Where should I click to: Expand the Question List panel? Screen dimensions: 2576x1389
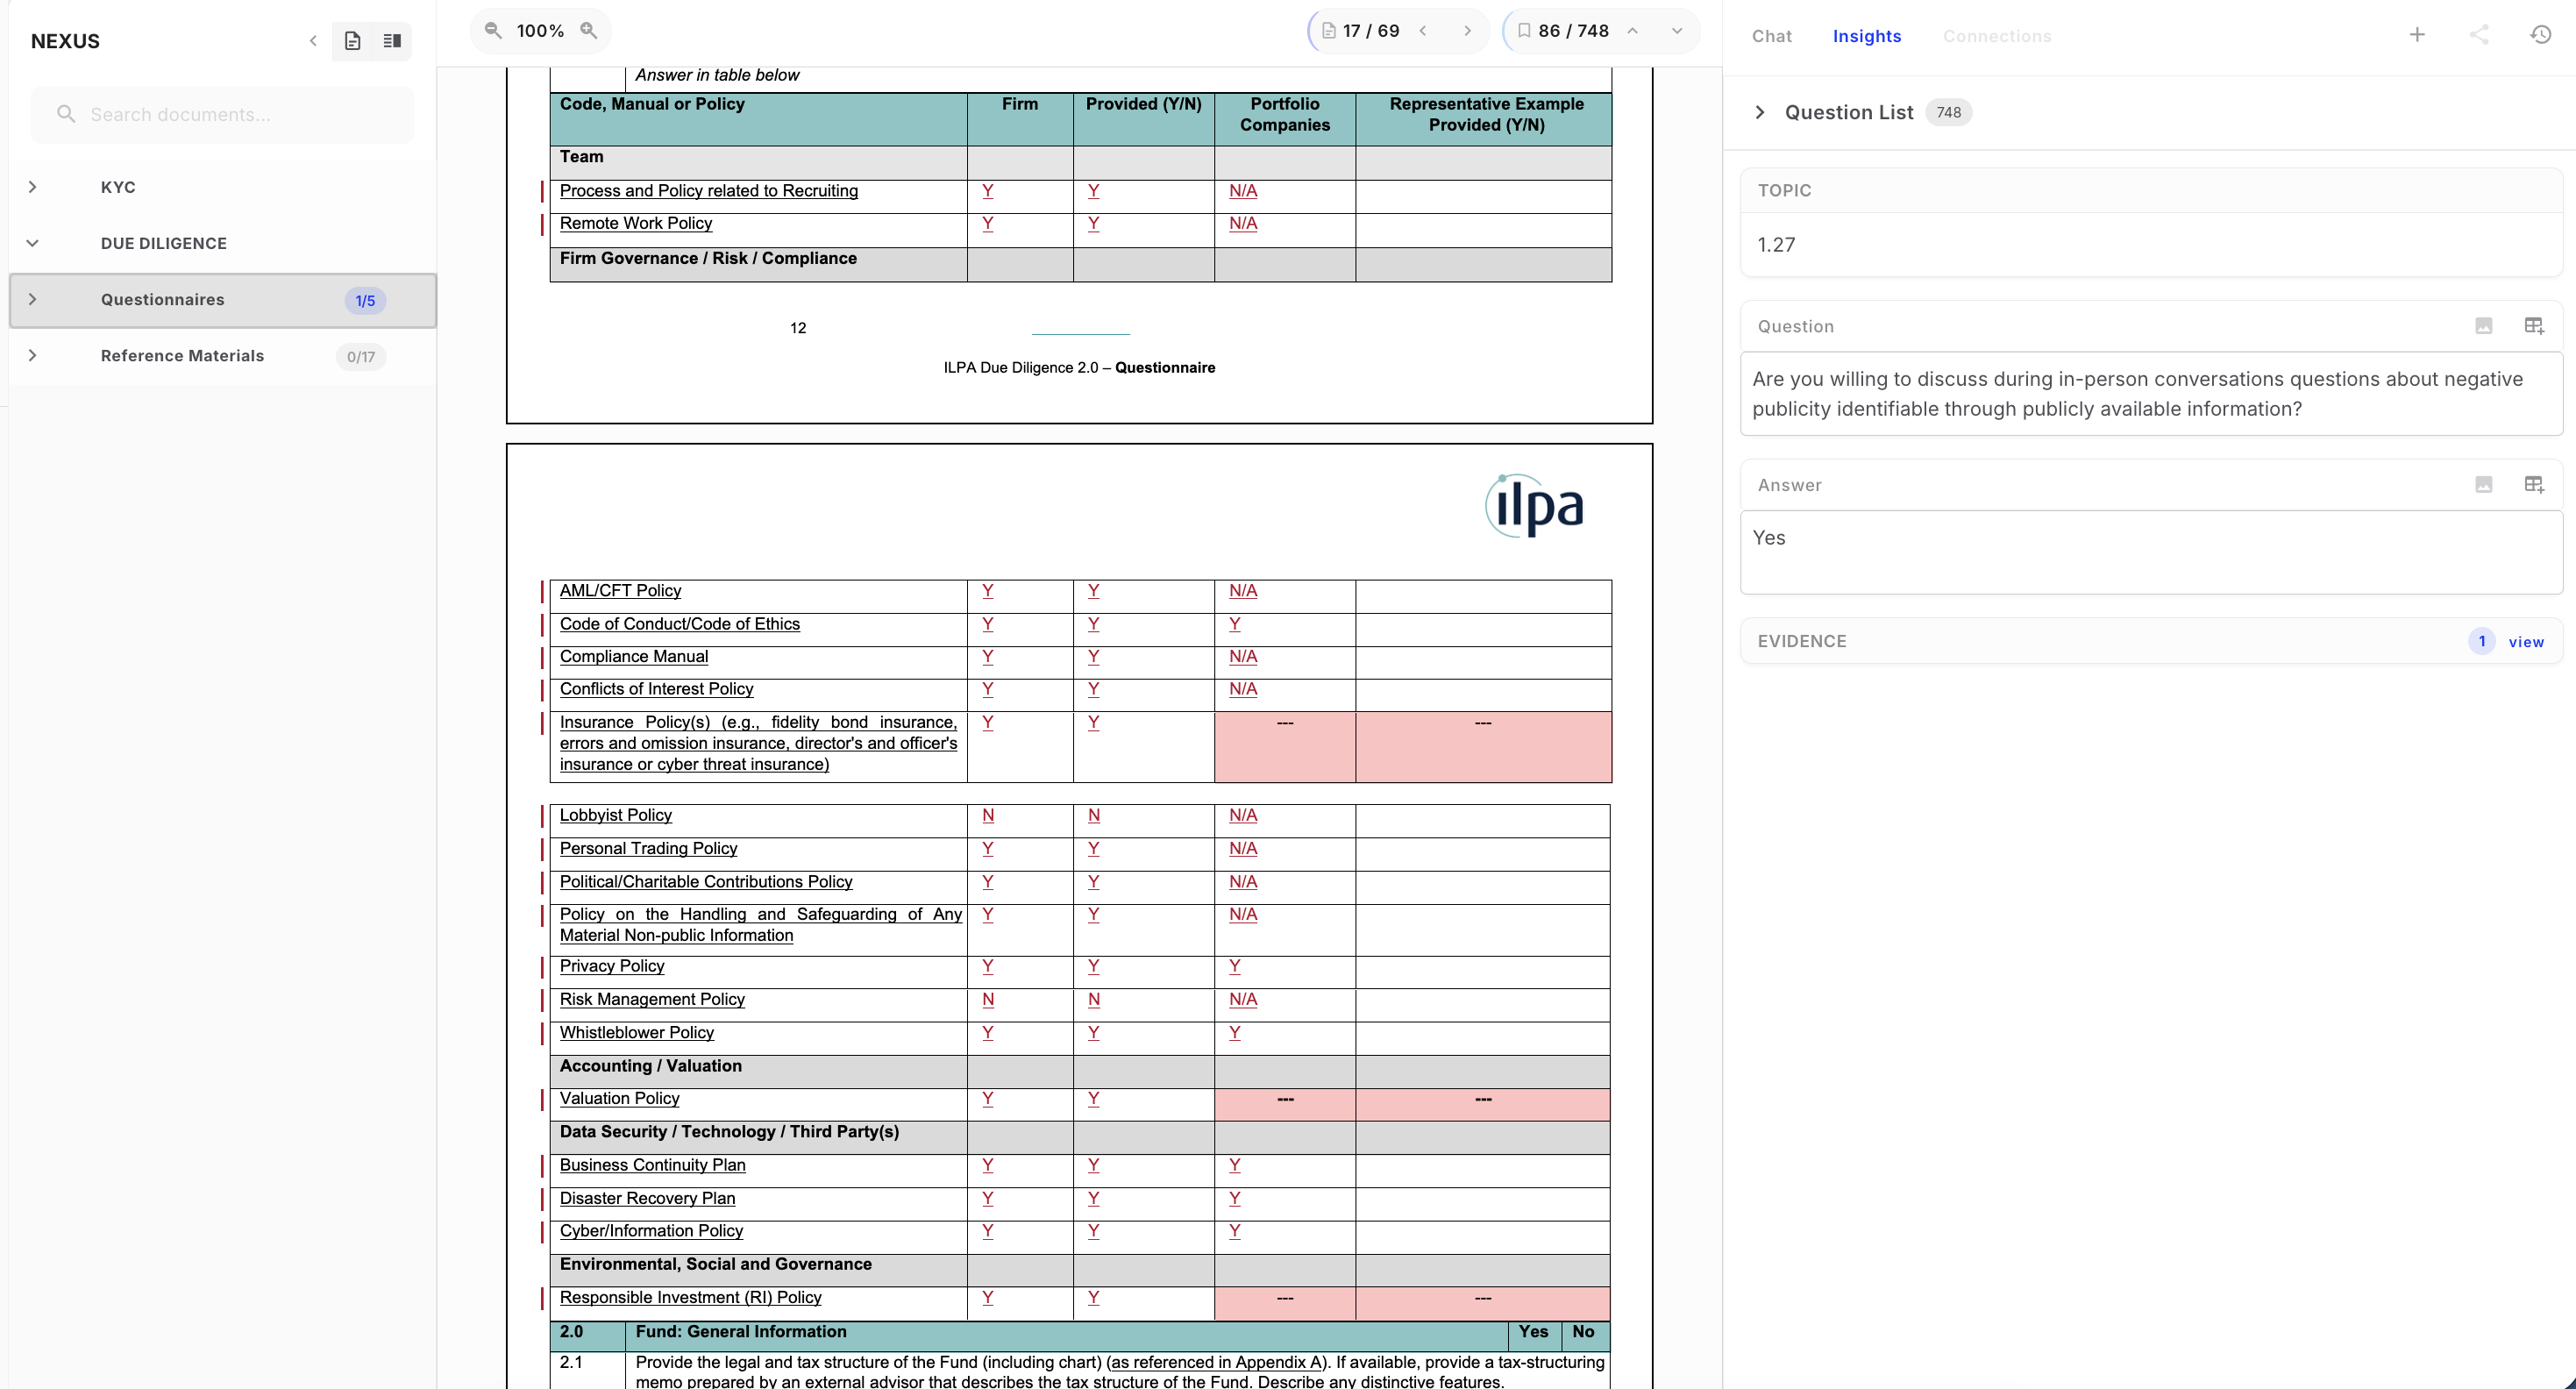(x=1759, y=112)
